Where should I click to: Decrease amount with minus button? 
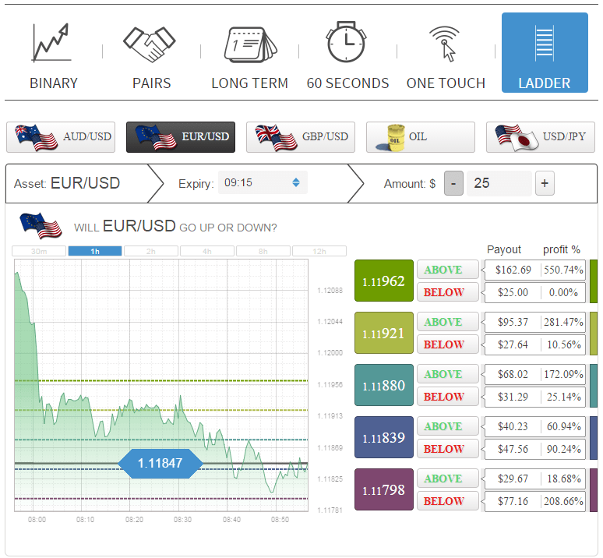(453, 183)
